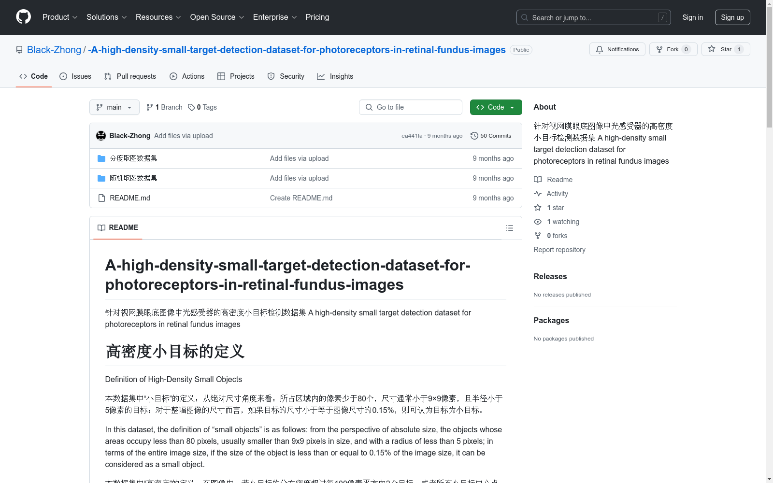Click Report repository link

pos(559,250)
